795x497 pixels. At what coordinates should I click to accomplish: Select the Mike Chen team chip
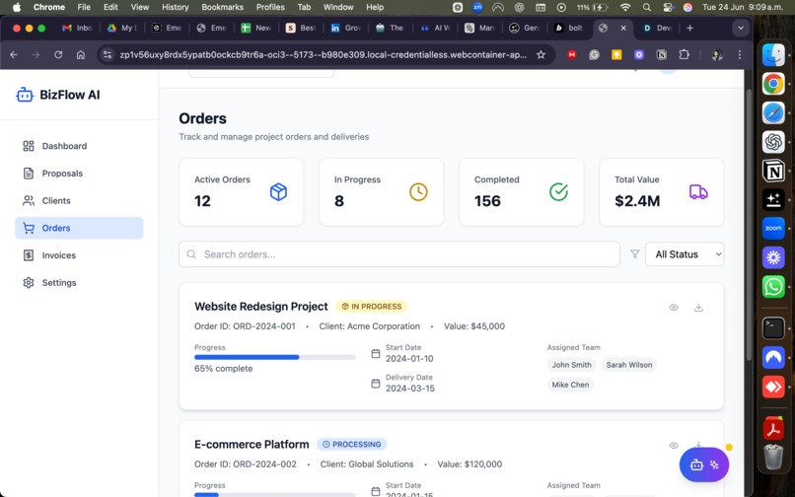(x=570, y=385)
